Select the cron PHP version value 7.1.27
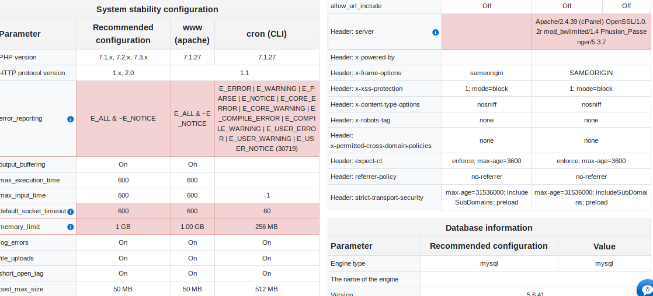This screenshot has width=653, height=296. click(267, 57)
